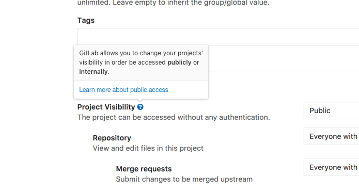The width and height of the screenshot is (359, 188).
Task: Click the Tags field label
Action: click(86, 20)
